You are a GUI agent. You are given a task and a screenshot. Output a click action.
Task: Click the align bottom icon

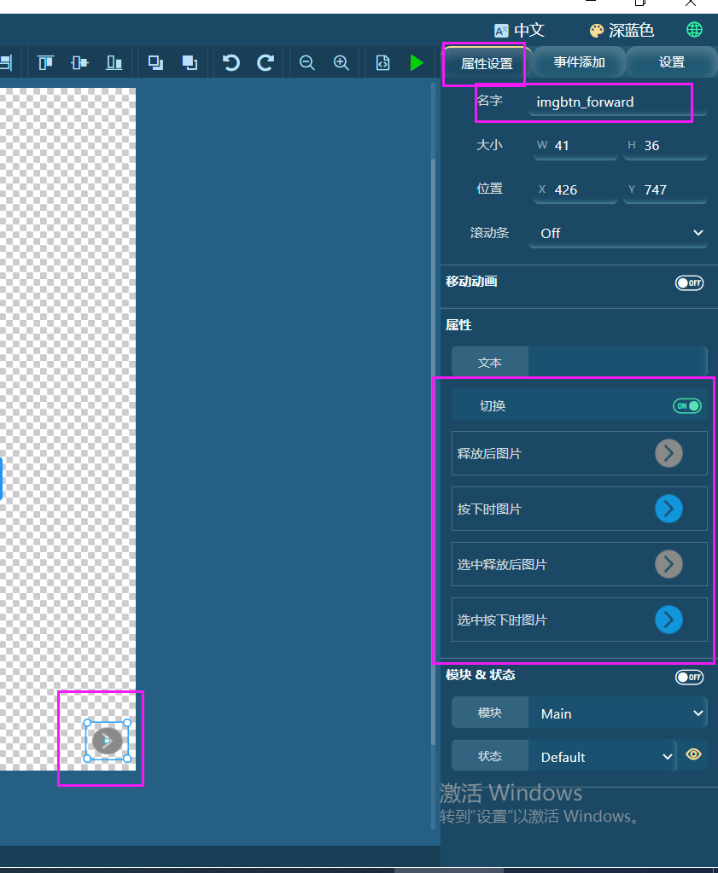(x=114, y=62)
